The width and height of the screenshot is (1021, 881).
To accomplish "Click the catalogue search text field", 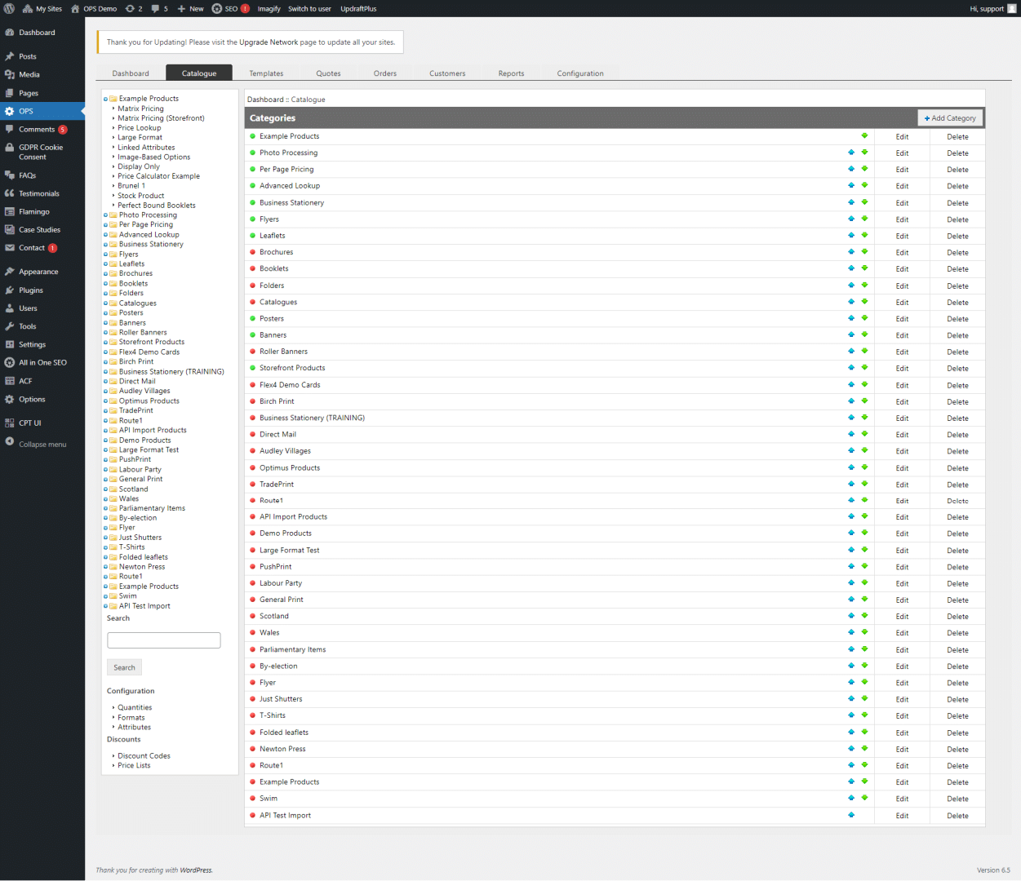I will tap(164, 640).
